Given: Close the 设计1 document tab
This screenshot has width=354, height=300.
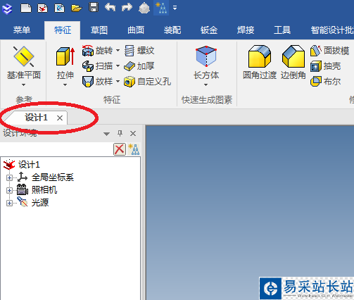Looking at the screenshot, I should pyautogui.click(x=60, y=118).
